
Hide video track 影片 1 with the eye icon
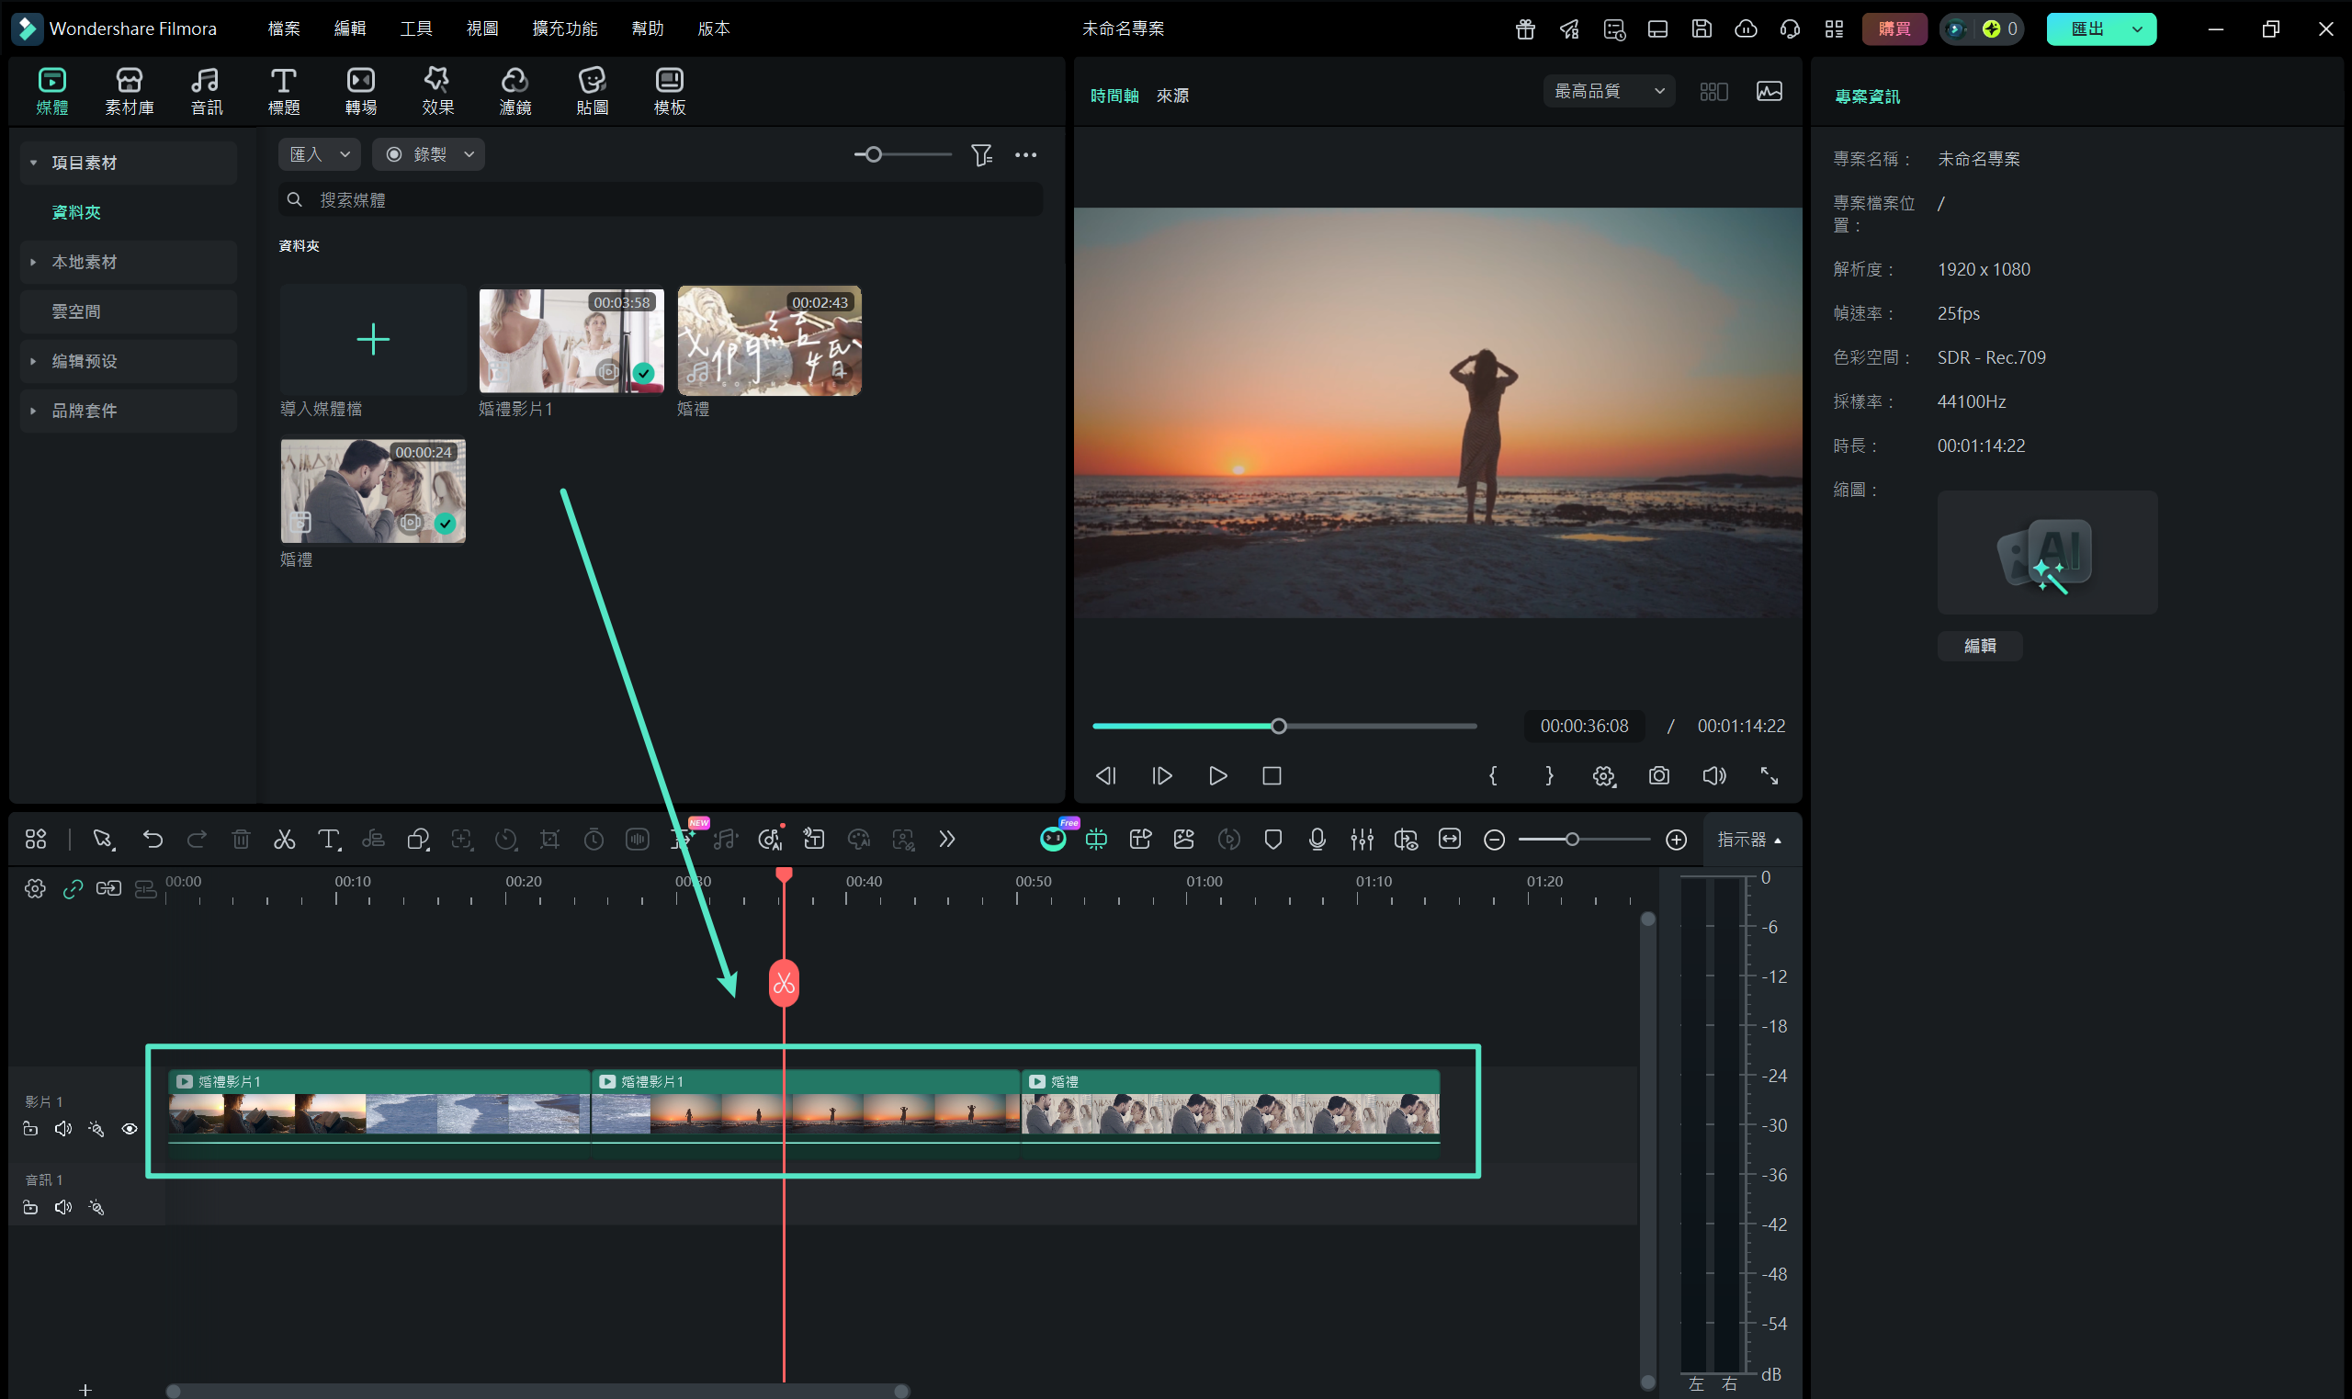tap(130, 1128)
